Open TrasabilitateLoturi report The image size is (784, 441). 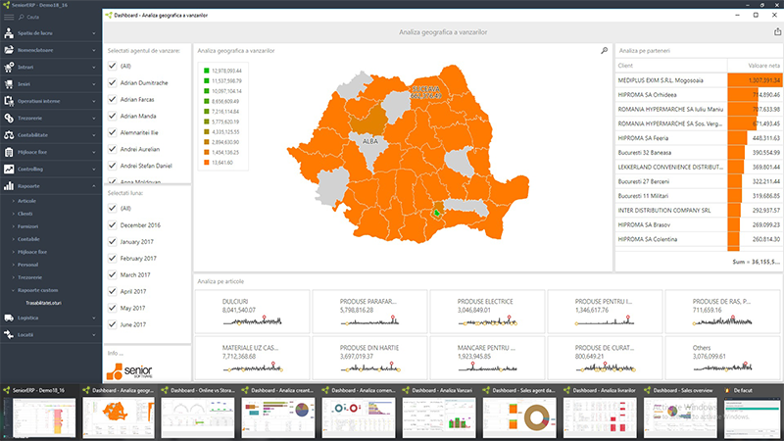pos(43,303)
